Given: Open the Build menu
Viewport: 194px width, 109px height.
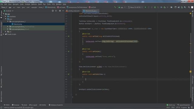Looking at the screenshot, I should point(40,4).
